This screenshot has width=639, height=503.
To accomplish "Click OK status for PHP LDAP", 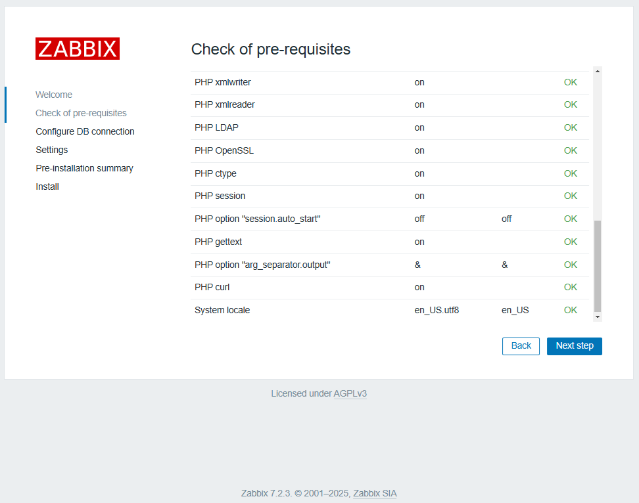I will (570, 128).
